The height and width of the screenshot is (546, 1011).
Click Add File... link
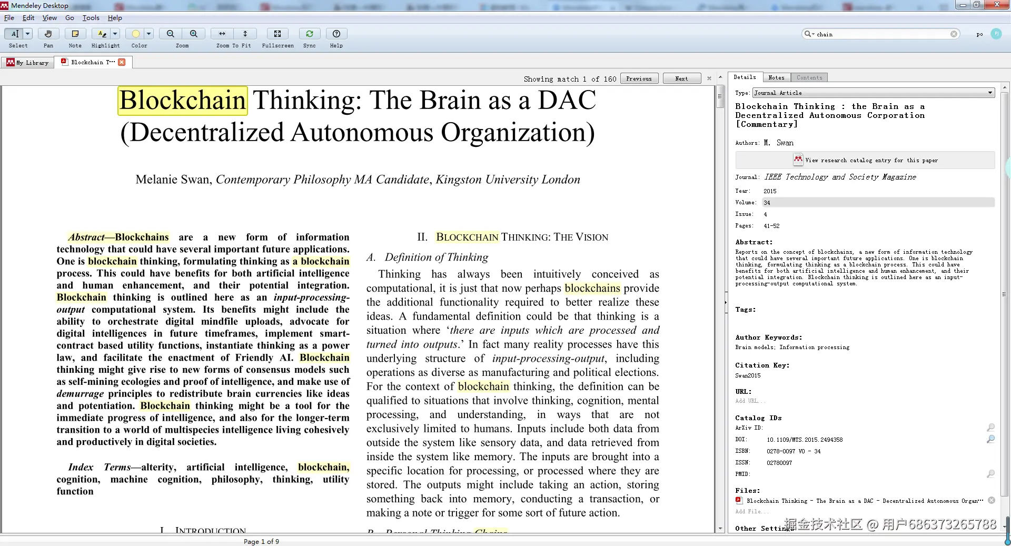(x=752, y=512)
